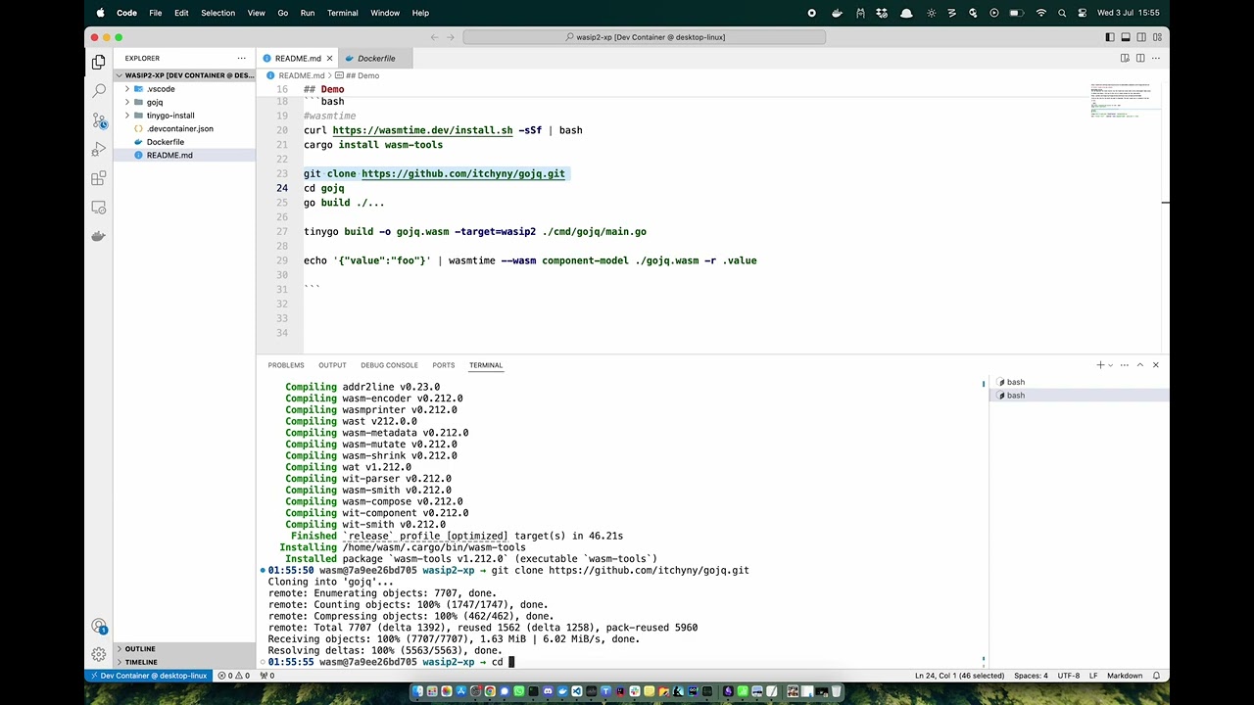Open the Explorer panel more actions

tap(241, 58)
